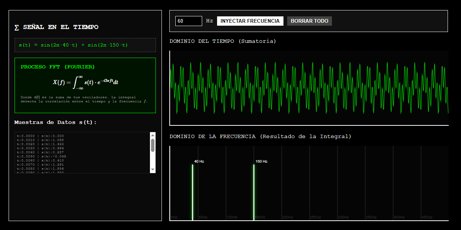Click the BORRAR TODO button
This screenshot has width=461, height=230.
click(310, 21)
